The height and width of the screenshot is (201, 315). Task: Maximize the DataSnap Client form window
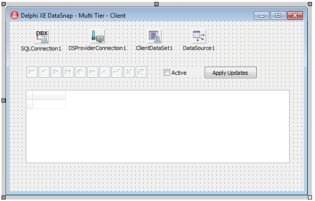[x=278, y=16]
